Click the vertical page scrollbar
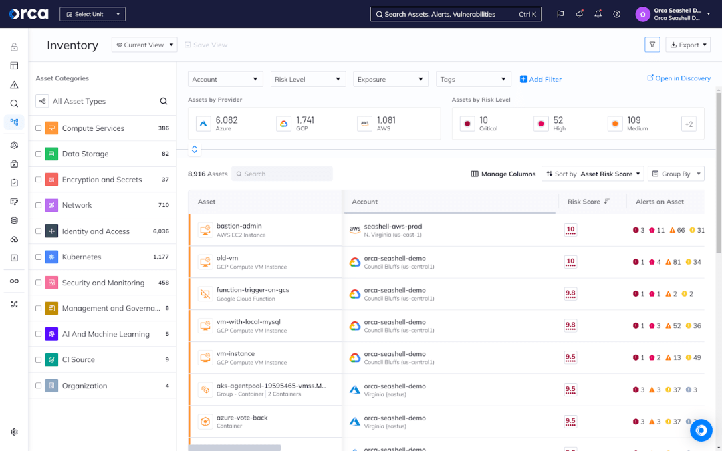 click(x=718, y=172)
